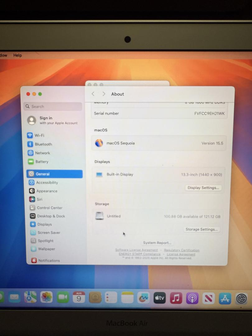Open Reminders from the Dock
The width and height of the screenshot is (252, 336).
(x=111, y=297)
